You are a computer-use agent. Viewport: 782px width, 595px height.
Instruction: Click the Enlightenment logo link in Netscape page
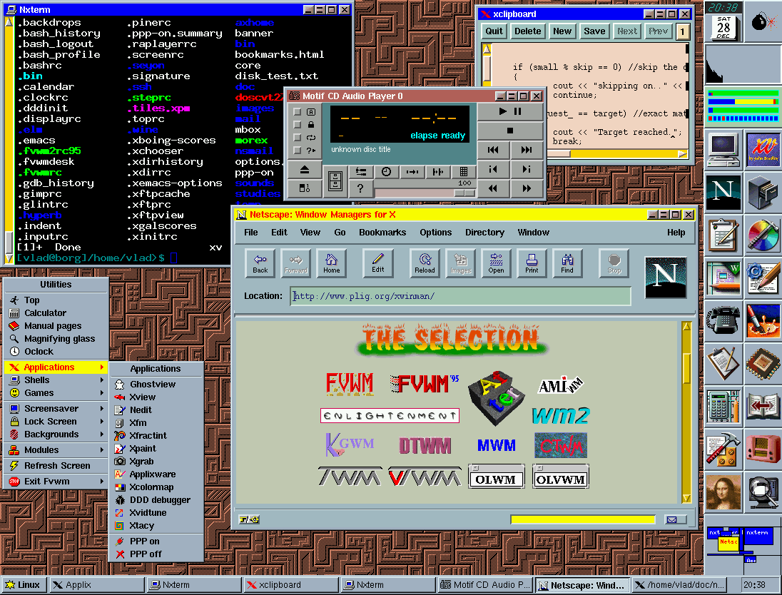pos(390,415)
